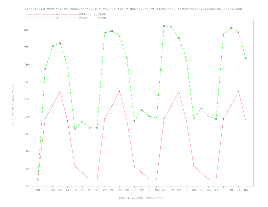Image resolution: width=268 pixels, height=207 pixels.
Task: Click green F.F_MEAN marker at hour 84
Action: [x=246, y=59]
